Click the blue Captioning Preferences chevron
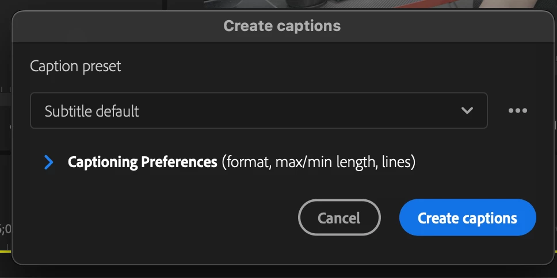Viewport: 557px width, 278px height. coord(49,163)
